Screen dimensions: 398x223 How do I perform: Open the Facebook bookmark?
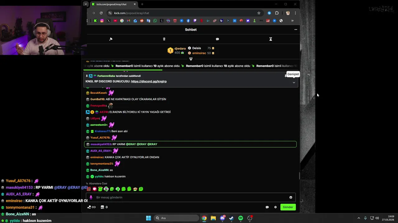(188, 21)
